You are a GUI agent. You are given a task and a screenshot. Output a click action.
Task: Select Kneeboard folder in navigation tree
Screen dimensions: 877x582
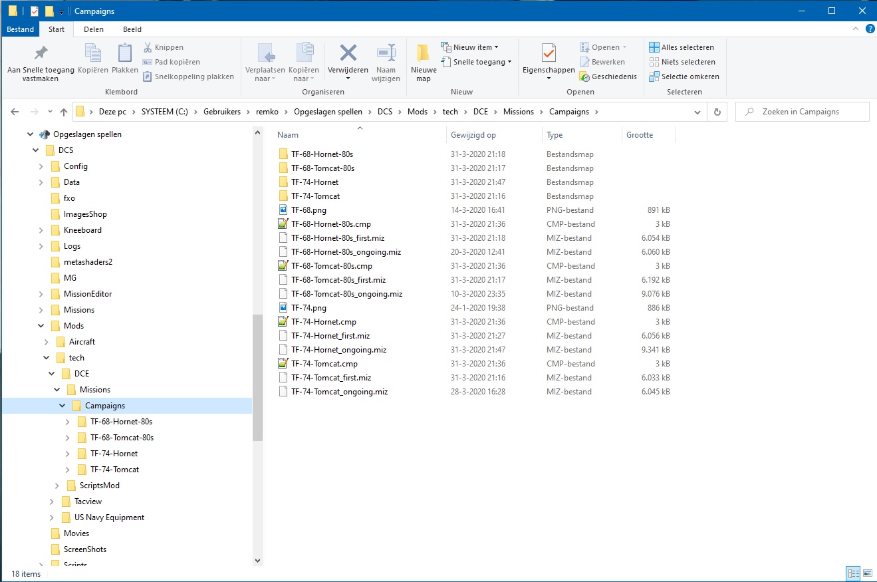point(82,230)
